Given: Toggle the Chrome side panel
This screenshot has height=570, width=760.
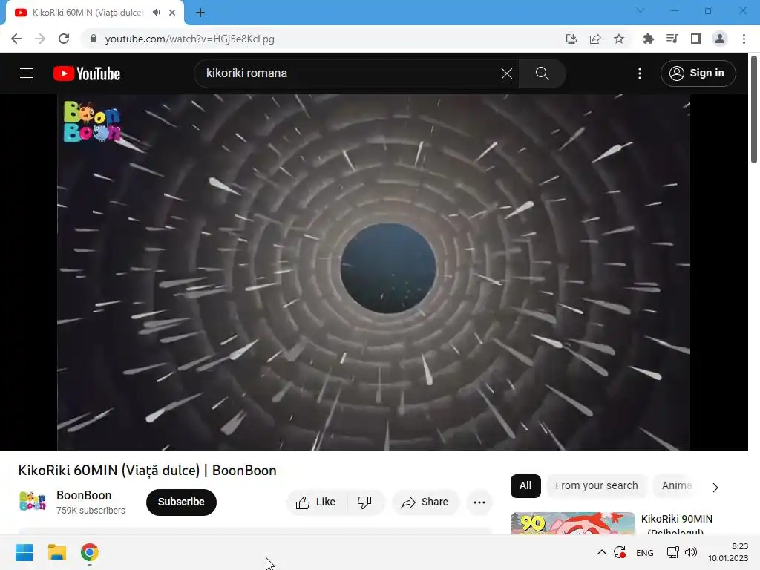Looking at the screenshot, I should 696,39.
